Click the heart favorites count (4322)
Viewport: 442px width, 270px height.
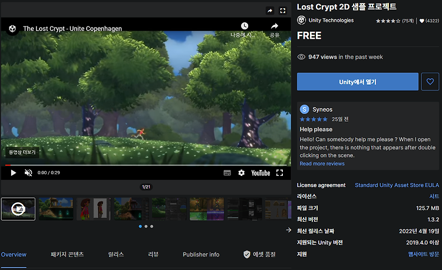[429, 21]
